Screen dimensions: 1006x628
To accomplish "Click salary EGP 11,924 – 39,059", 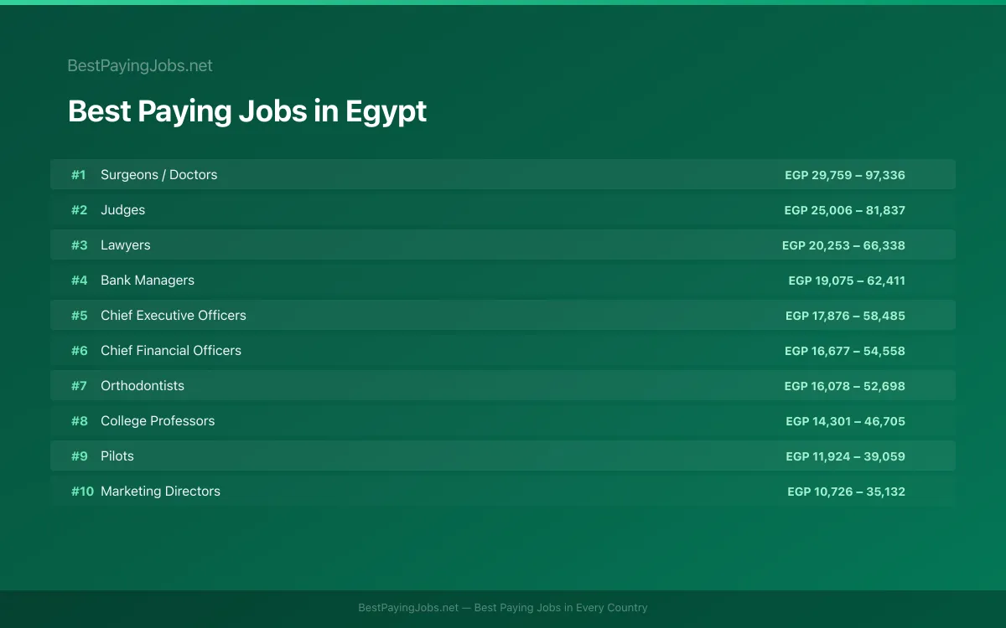I will coord(845,456).
